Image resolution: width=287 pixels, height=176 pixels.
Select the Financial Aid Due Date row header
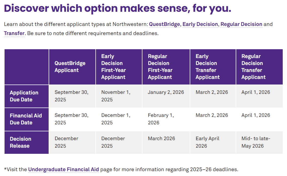click(26, 119)
